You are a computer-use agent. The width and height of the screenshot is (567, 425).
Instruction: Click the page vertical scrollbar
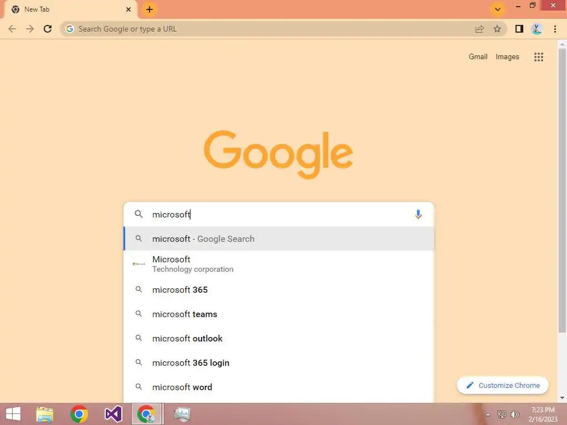[x=562, y=190]
